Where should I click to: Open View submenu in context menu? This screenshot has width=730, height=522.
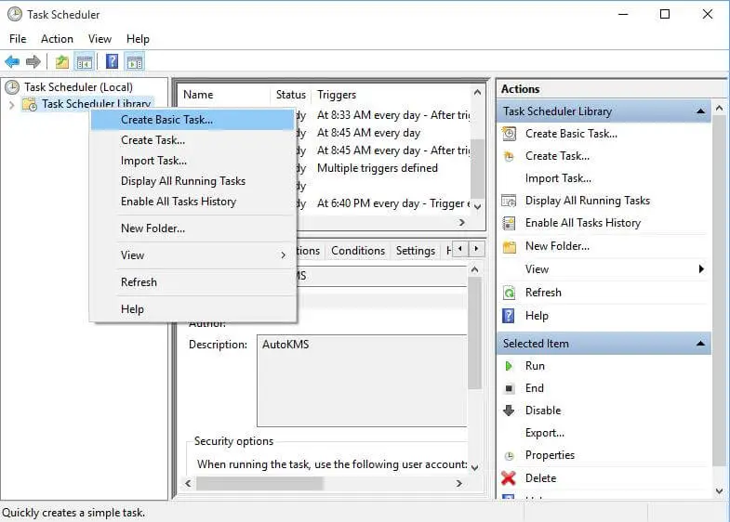(193, 255)
